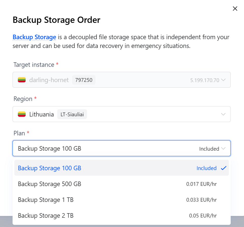244x227 pixels.
Task: Collapse the Plan dropdown using its chevron
Action: click(x=223, y=149)
